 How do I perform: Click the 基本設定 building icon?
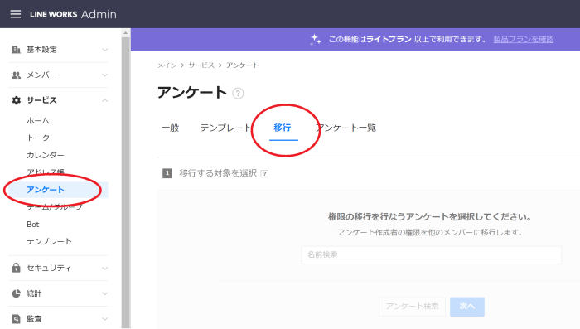pyautogui.click(x=16, y=50)
